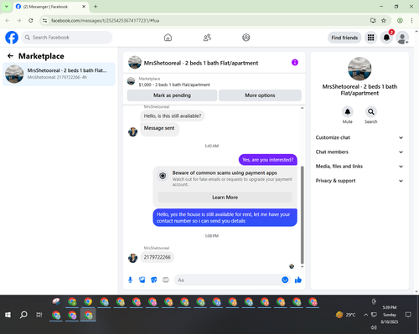Click the voice clip microphone icon
The image size is (419, 334).
(130, 280)
